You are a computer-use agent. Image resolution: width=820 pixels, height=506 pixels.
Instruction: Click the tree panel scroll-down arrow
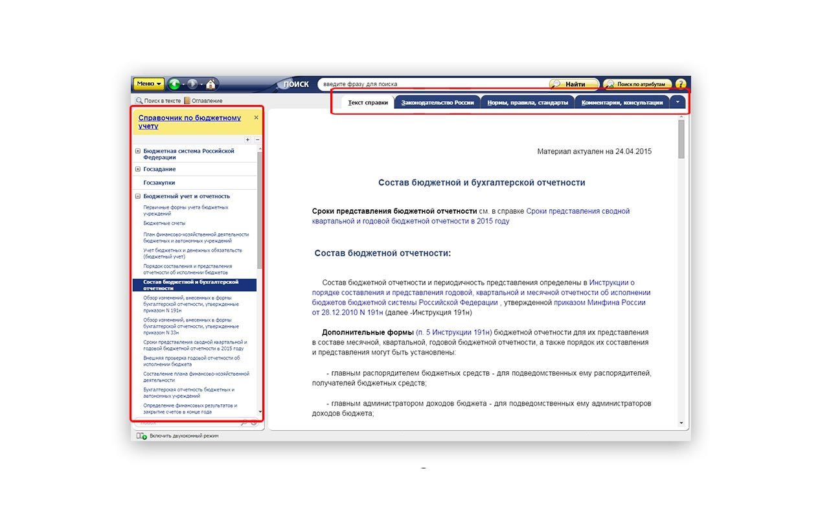[x=260, y=411]
